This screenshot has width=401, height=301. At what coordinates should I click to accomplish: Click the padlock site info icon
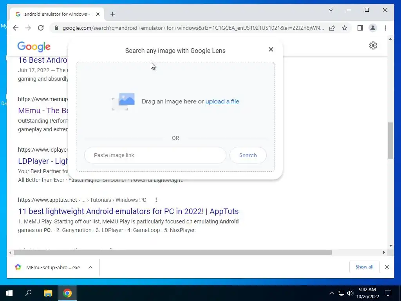[56, 28]
